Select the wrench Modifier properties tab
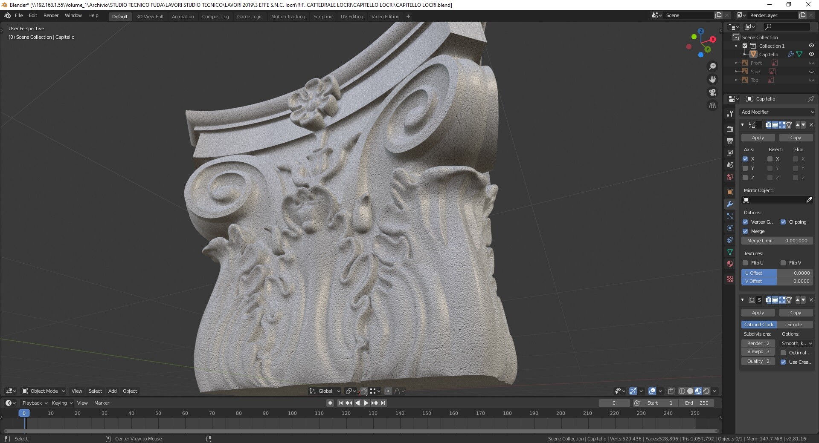819x443 pixels. (730, 204)
